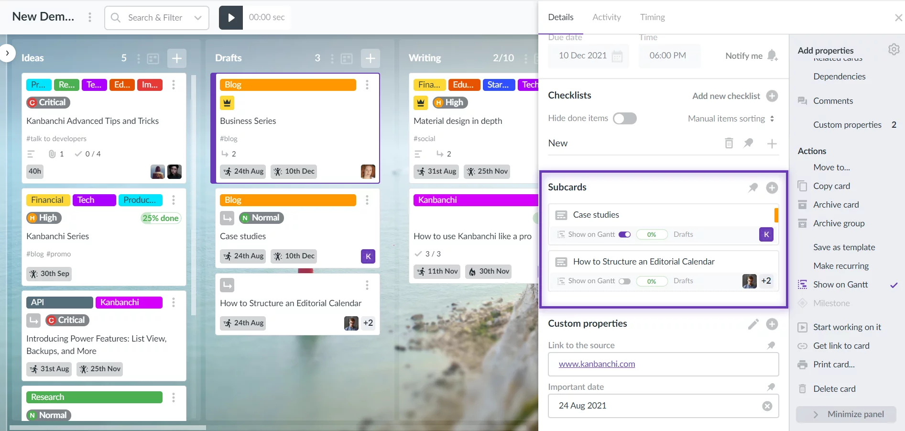905x431 pixels.
Task: Open Business Series card menu
Action: click(367, 85)
